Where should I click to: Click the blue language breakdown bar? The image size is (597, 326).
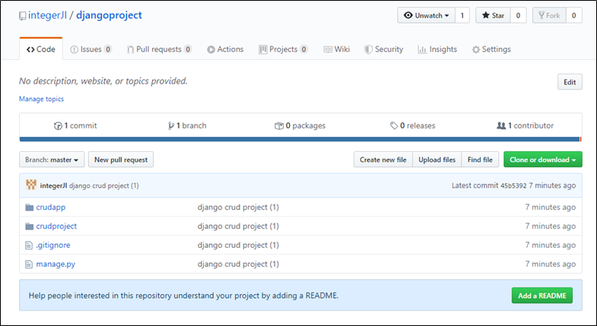tap(300, 139)
